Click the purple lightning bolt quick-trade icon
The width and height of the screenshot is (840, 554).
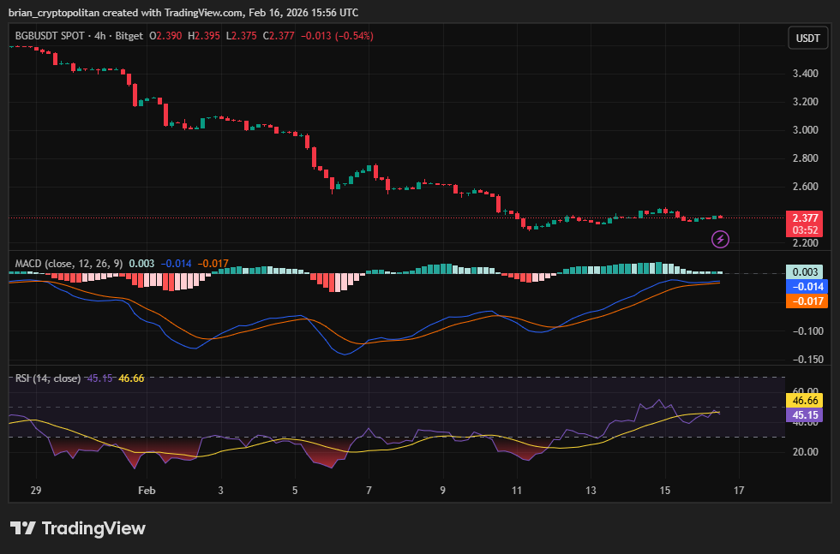point(720,239)
